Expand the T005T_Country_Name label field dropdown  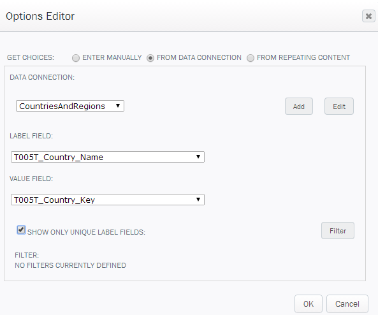pyautogui.click(x=108, y=157)
